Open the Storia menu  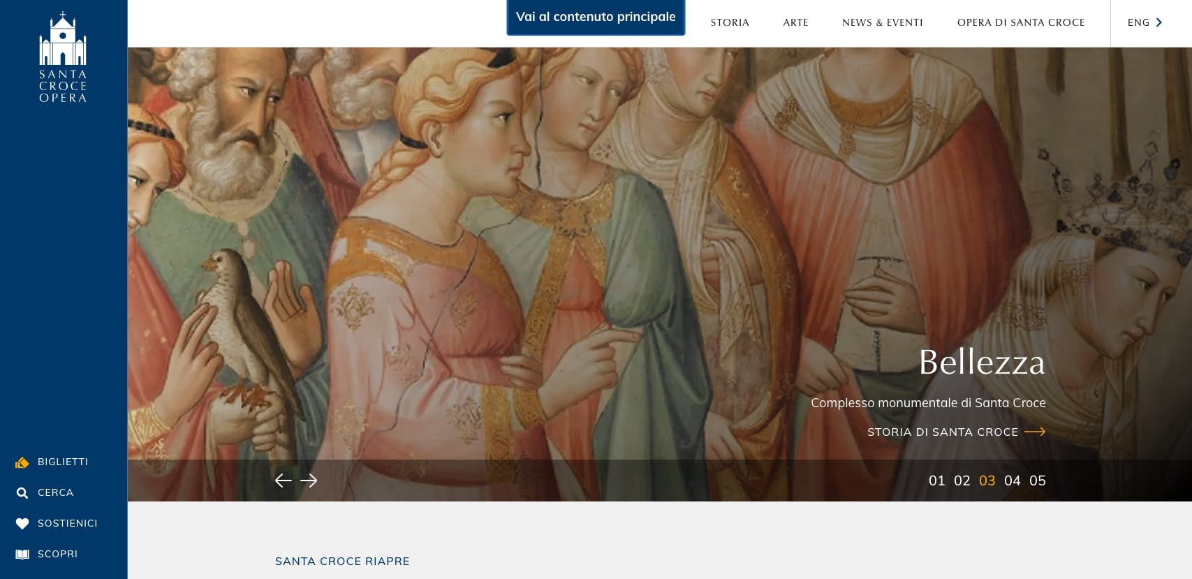[730, 22]
